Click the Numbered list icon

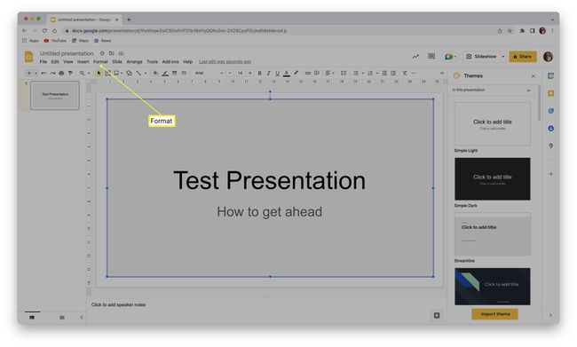(x=370, y=74)
